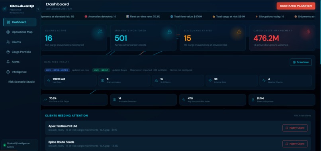Click the 93 External Risks value
Screen dimensions: 321x151
(x=216, y=79)
